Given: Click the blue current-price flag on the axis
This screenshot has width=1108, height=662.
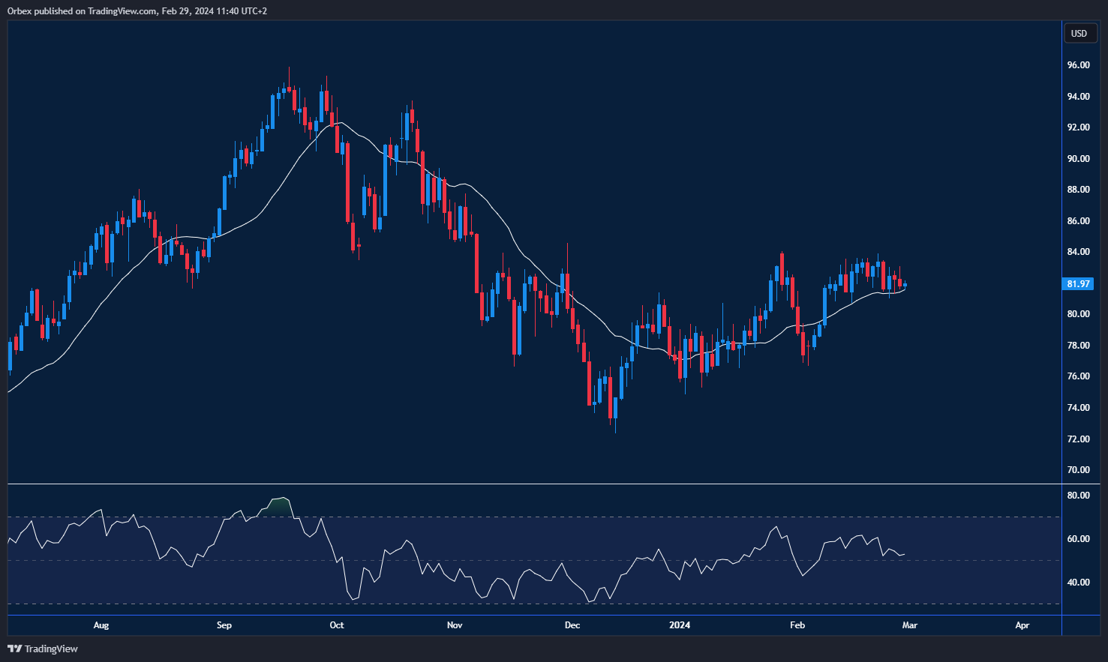Looking at the screenshot, I should [x=1078, y=283].
